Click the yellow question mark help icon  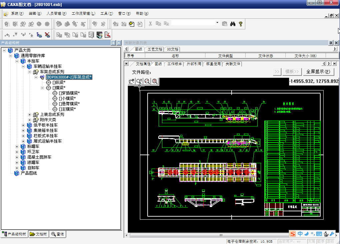(240, 24)
